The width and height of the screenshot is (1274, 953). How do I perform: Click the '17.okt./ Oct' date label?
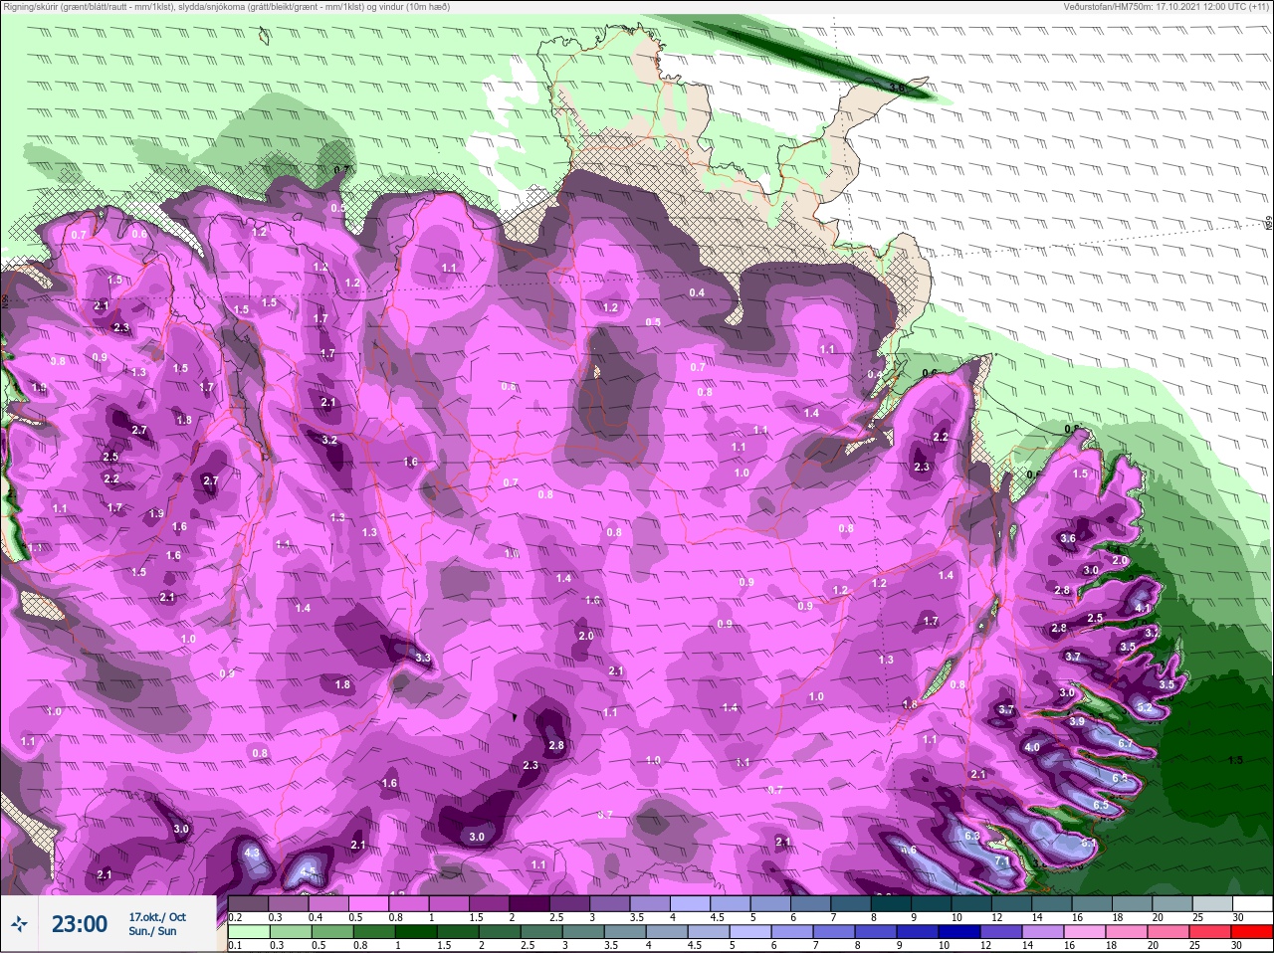tap(157, 917)
